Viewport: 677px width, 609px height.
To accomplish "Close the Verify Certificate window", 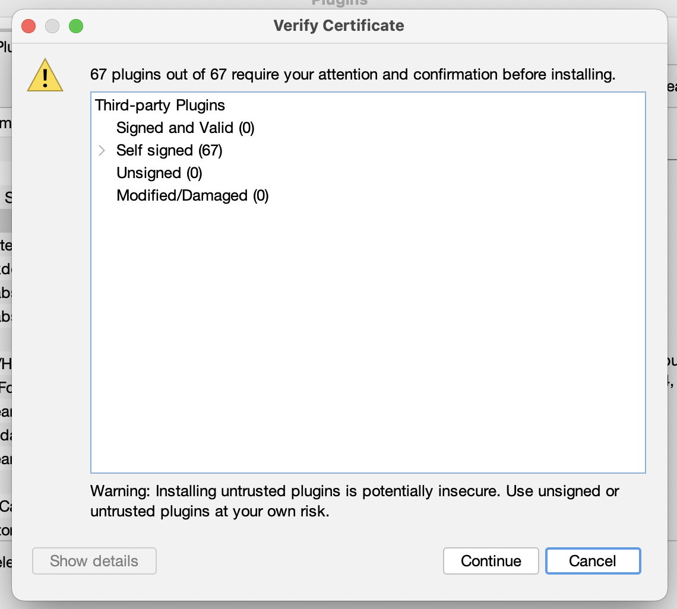I will [x=29, y=26].
